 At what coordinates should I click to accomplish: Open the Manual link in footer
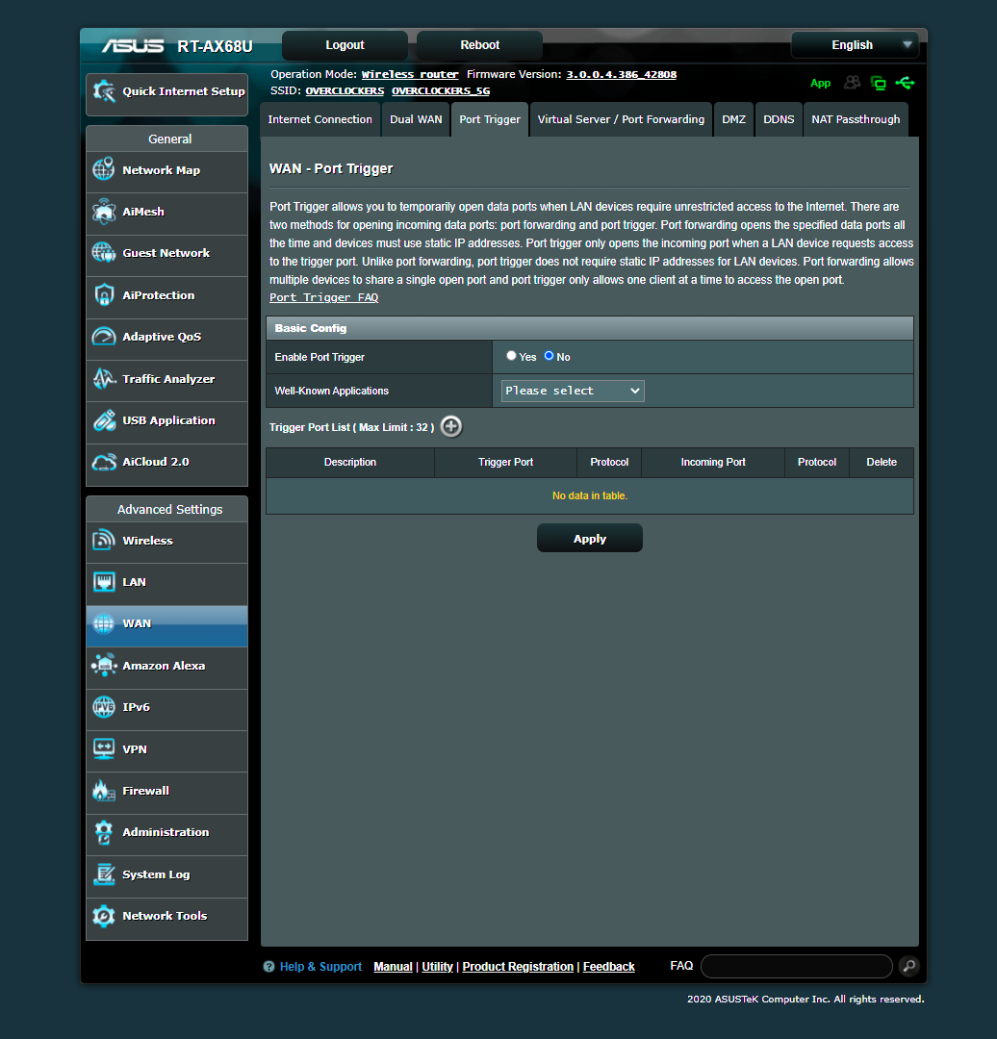point(393,967)
